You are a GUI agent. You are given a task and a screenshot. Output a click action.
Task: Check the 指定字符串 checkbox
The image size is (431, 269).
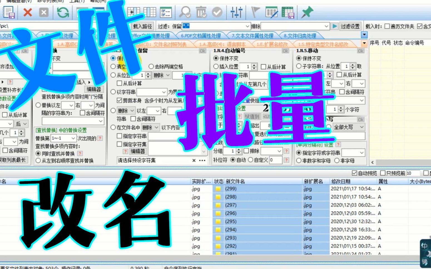tap(119, 136)
